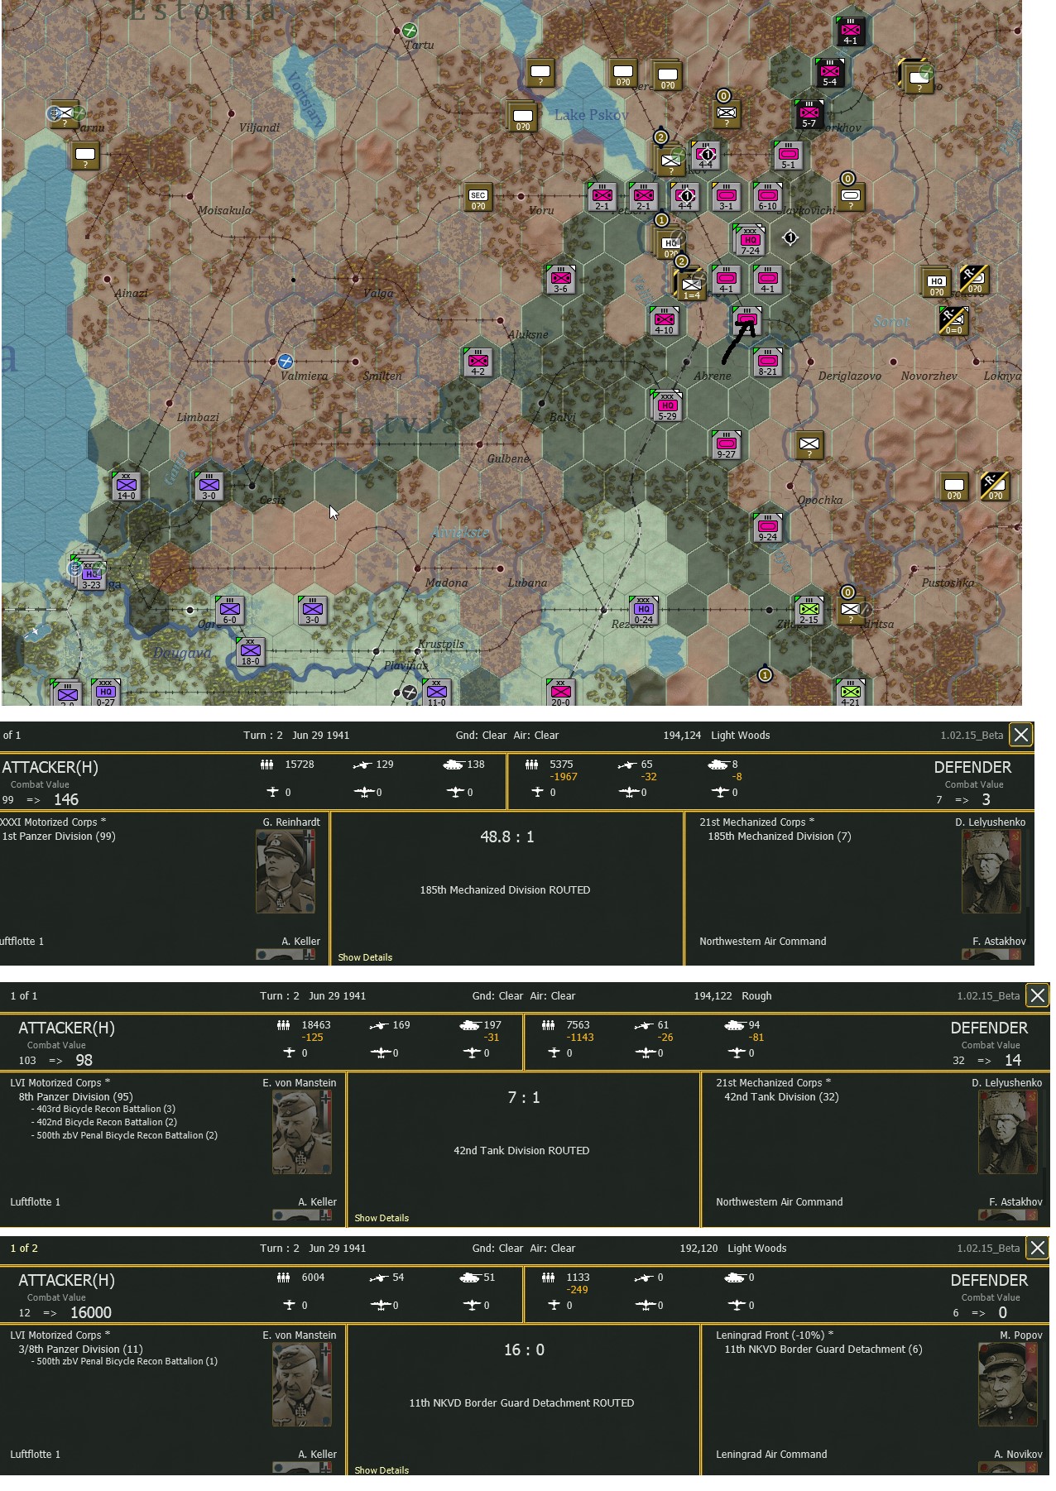Screen dimensions: 1056x1491
Task: Select the 4-1 Soviet unit counter at top
Action: 850,31
